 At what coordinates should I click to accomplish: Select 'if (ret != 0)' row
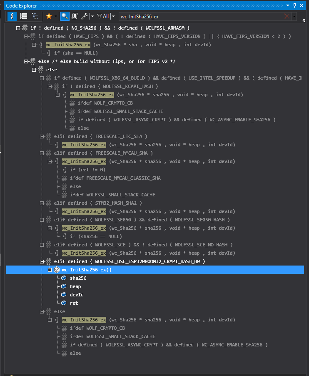(88, 170)
